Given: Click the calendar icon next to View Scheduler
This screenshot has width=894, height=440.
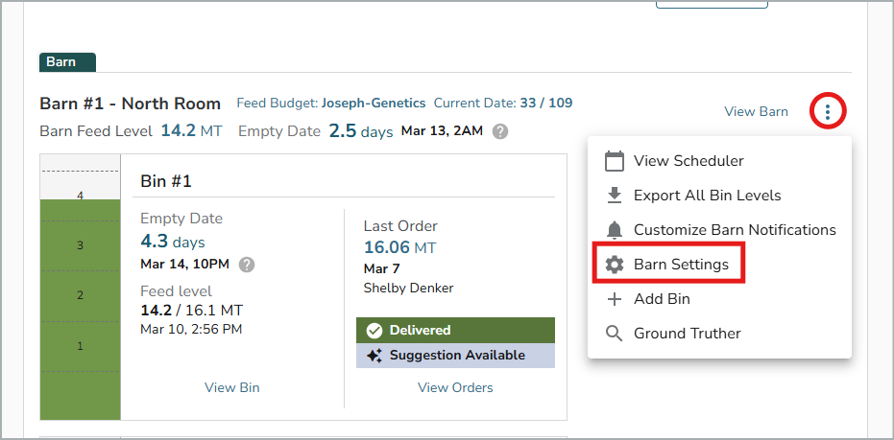Looking at the screenshot, I should 615,161.
